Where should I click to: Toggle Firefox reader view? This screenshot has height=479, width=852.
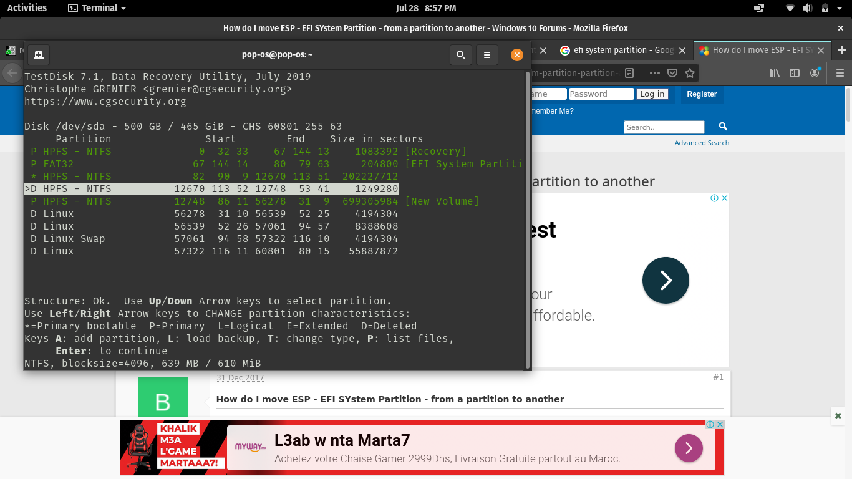tap(629, 73)
